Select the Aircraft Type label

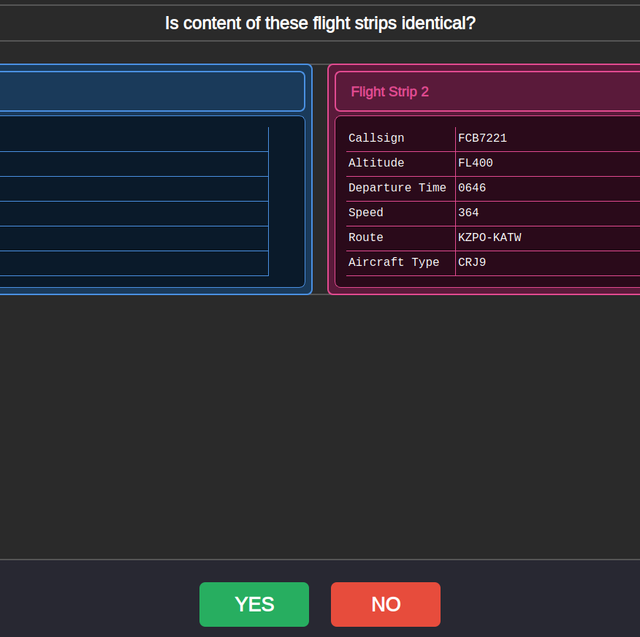click(393, 262)
